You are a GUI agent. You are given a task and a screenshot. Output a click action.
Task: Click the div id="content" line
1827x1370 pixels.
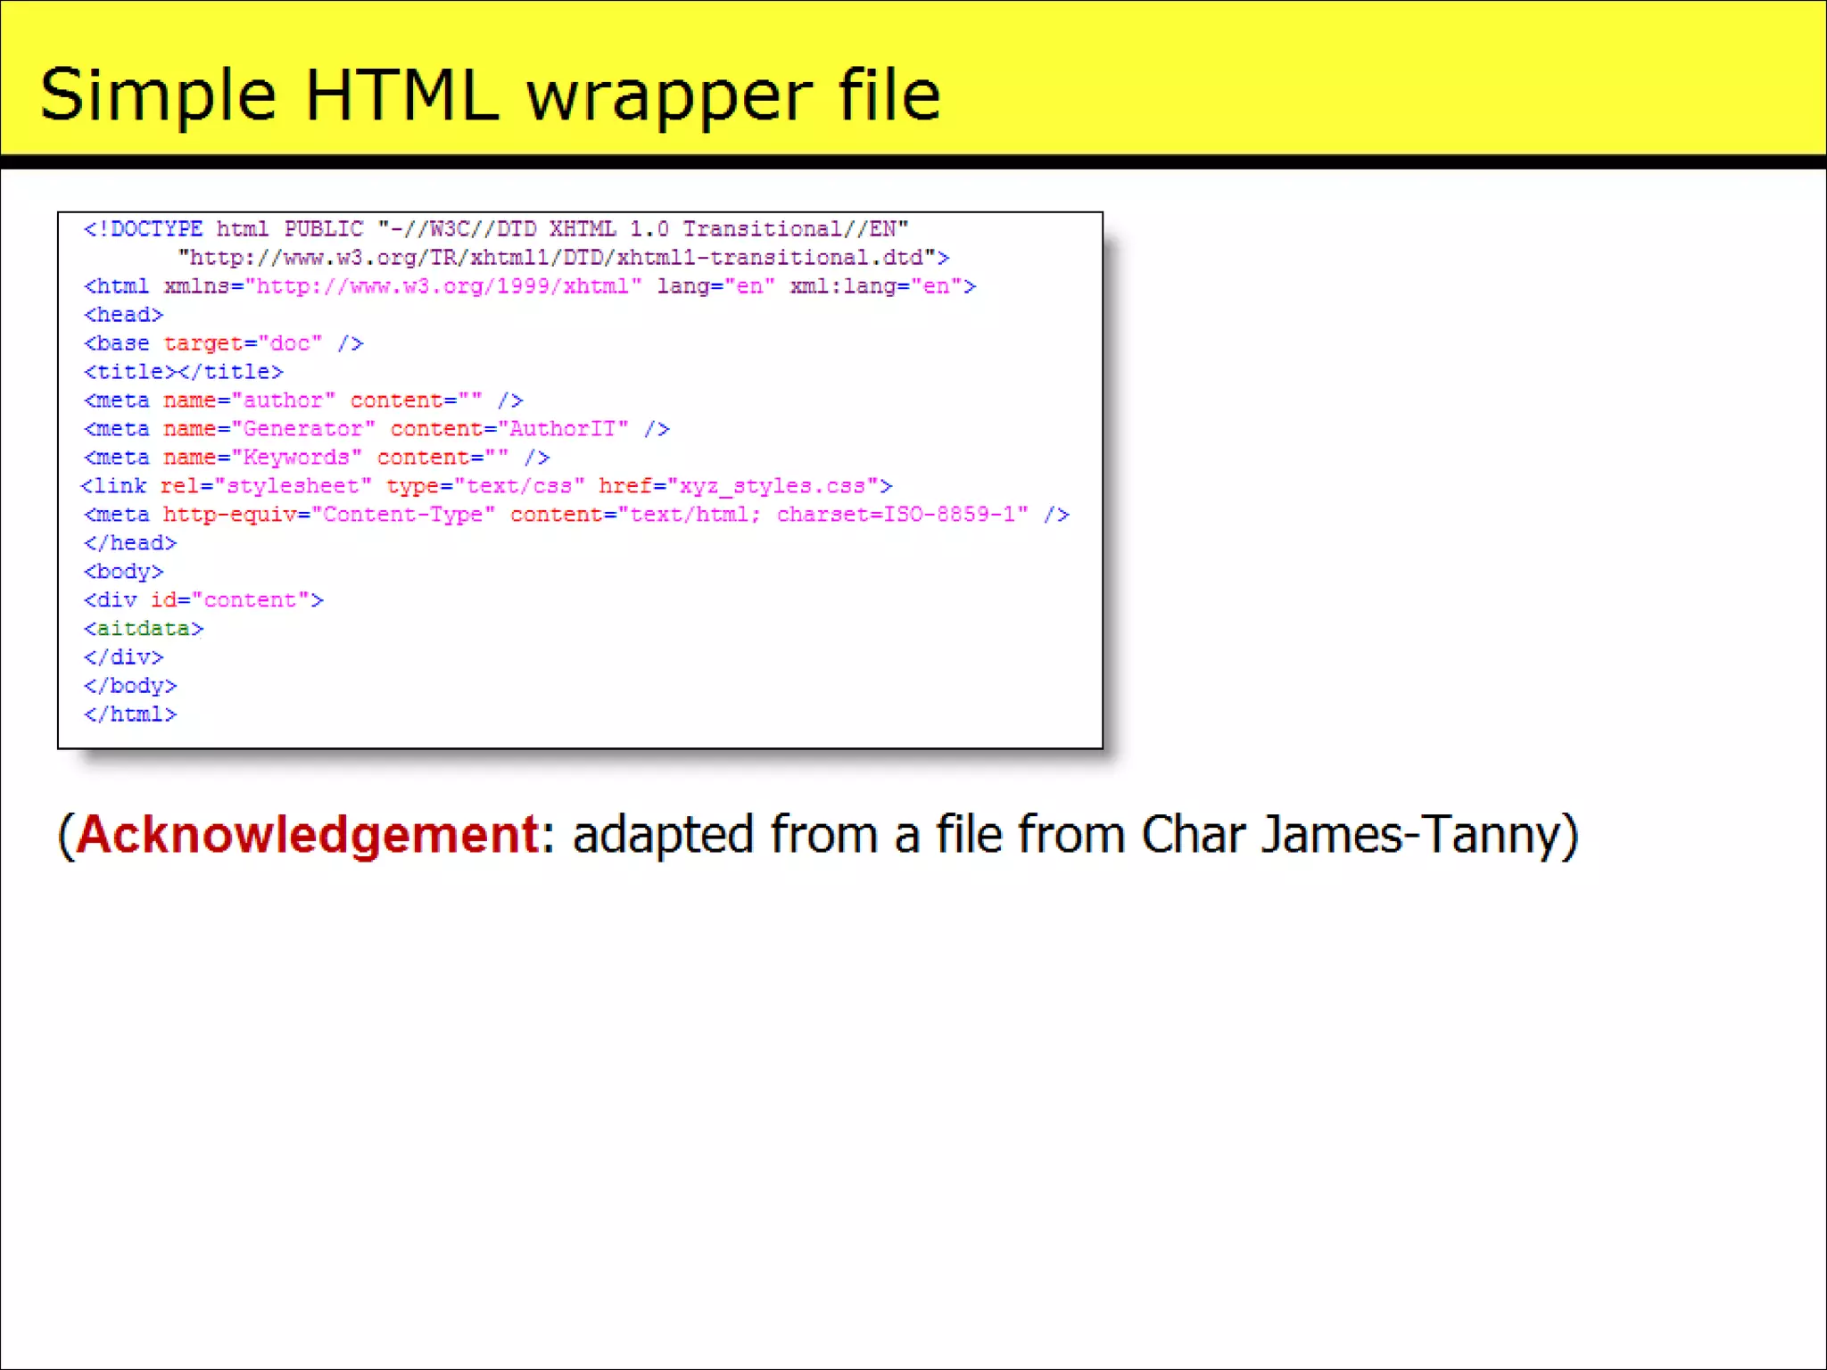click(203, 600)
